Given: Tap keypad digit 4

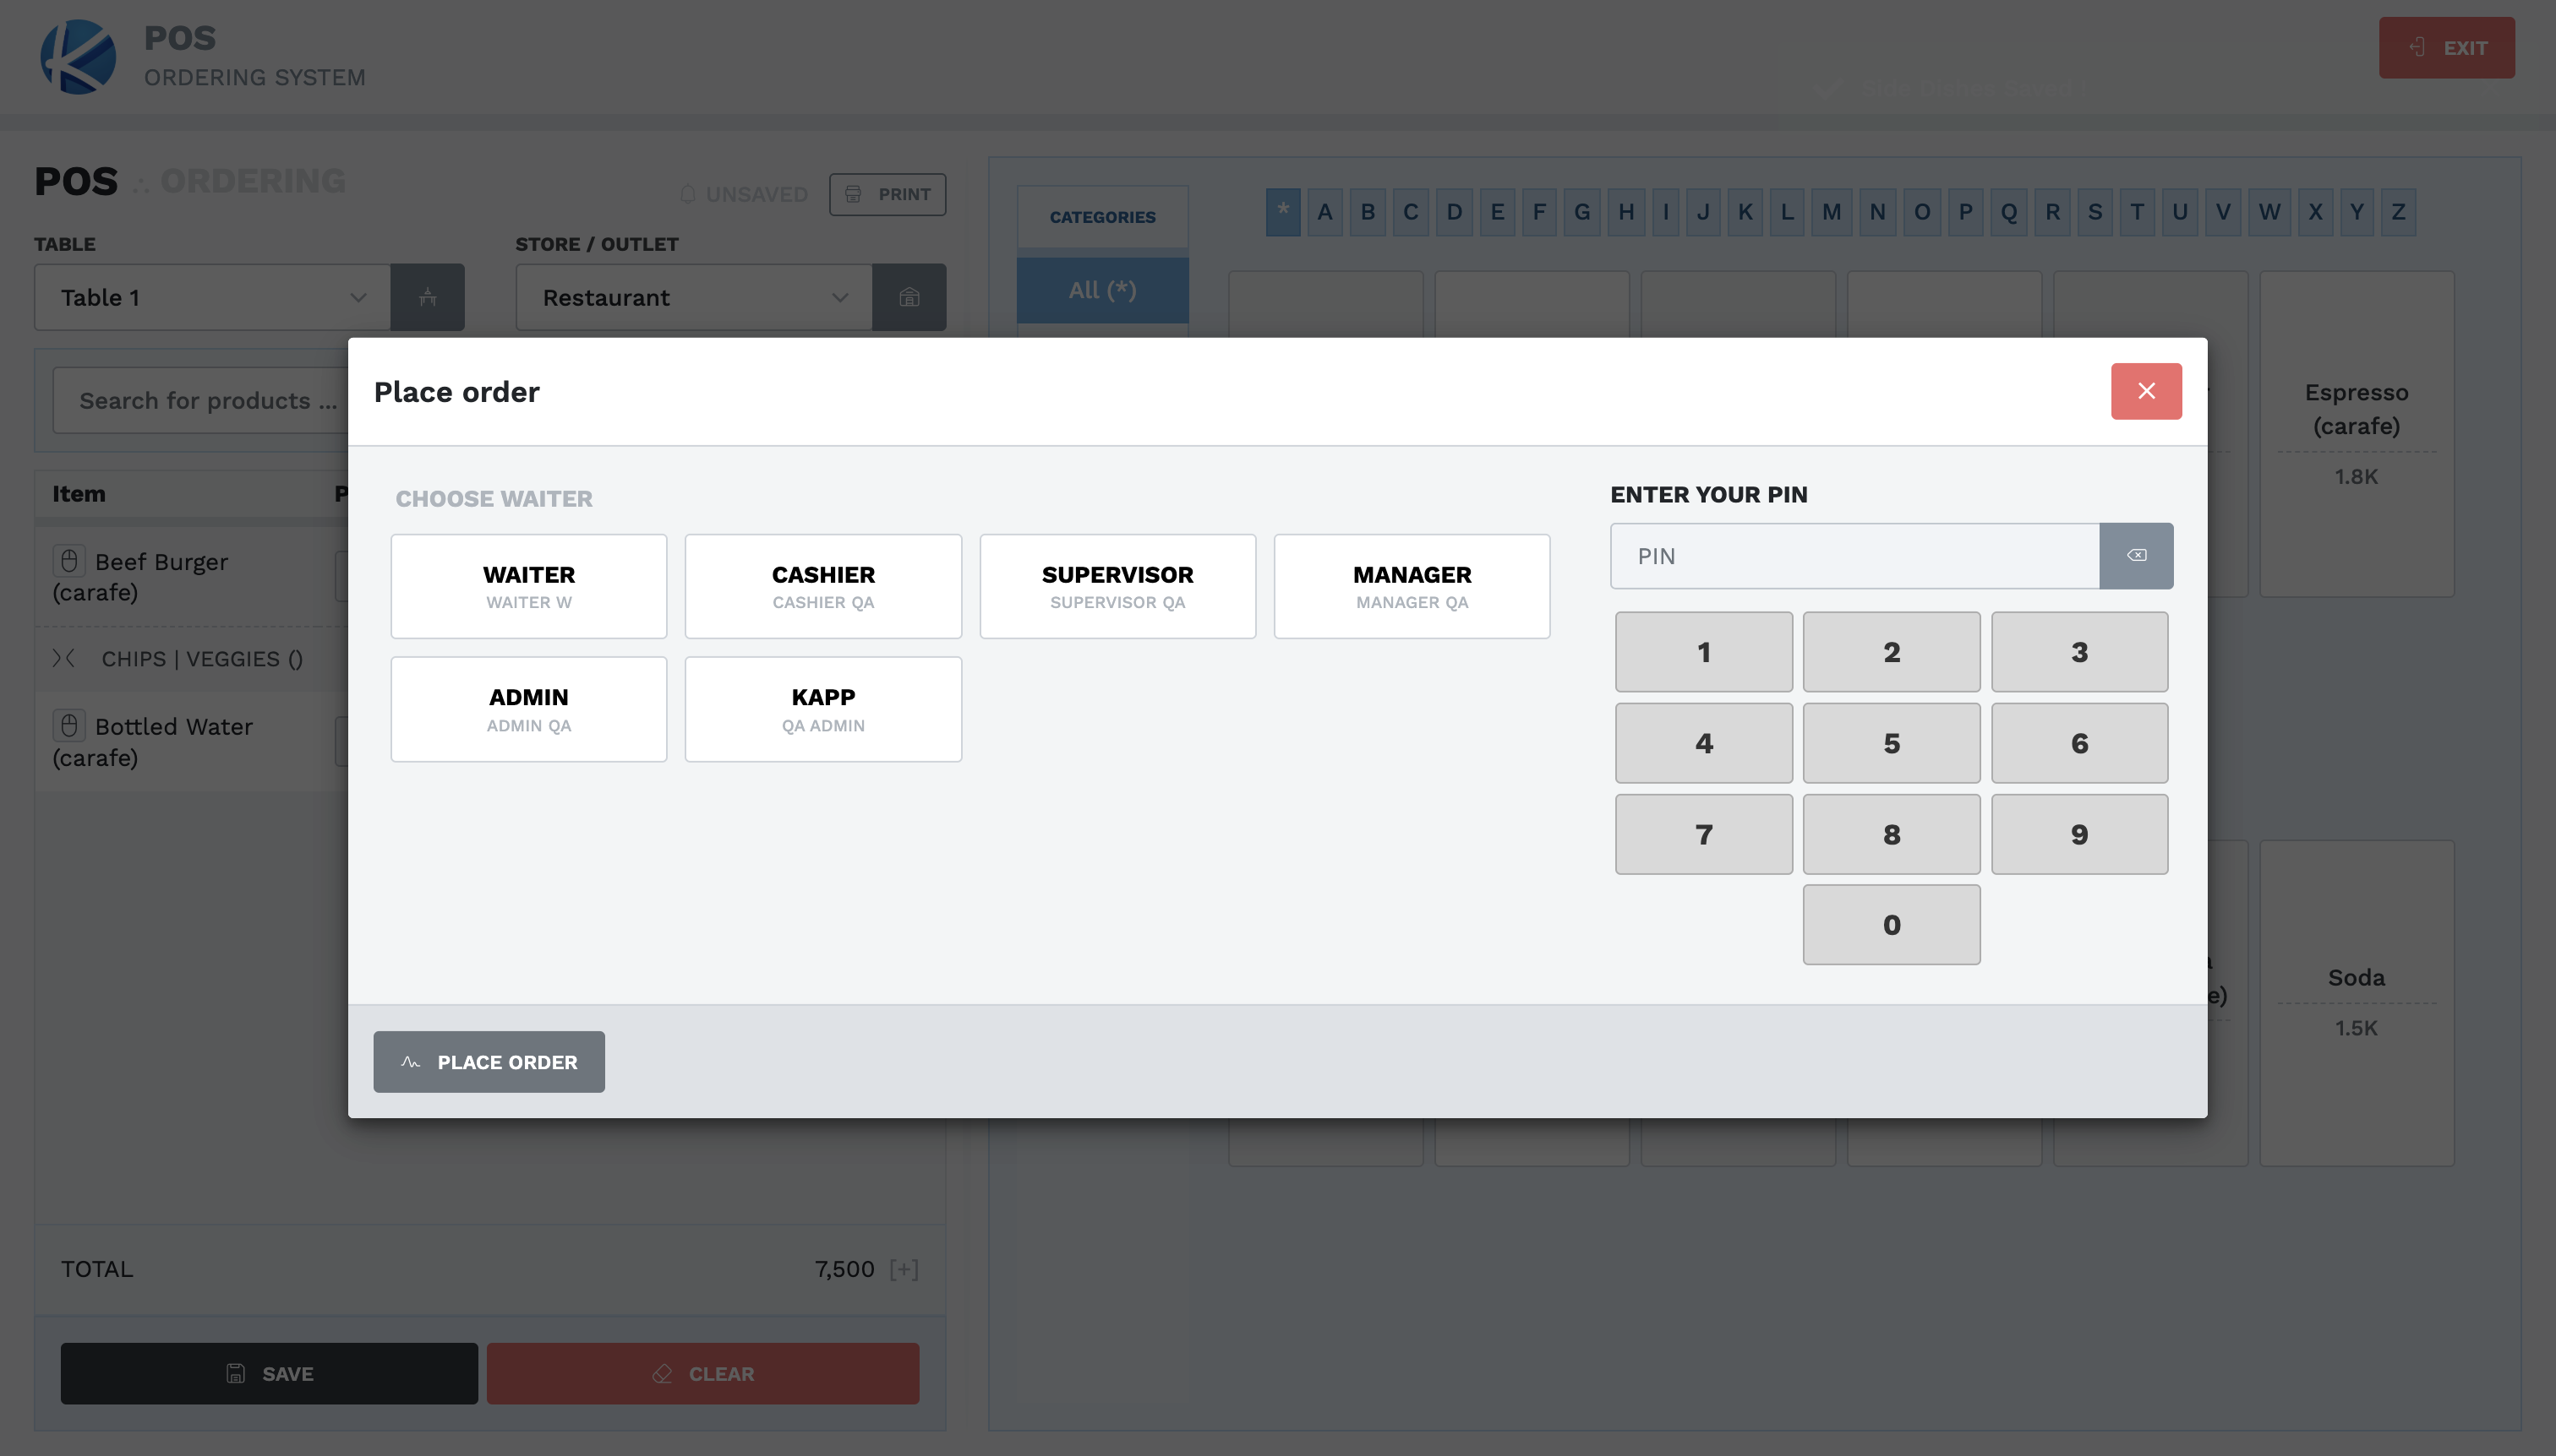Looking at the screenshot, I should (1703, 743).
